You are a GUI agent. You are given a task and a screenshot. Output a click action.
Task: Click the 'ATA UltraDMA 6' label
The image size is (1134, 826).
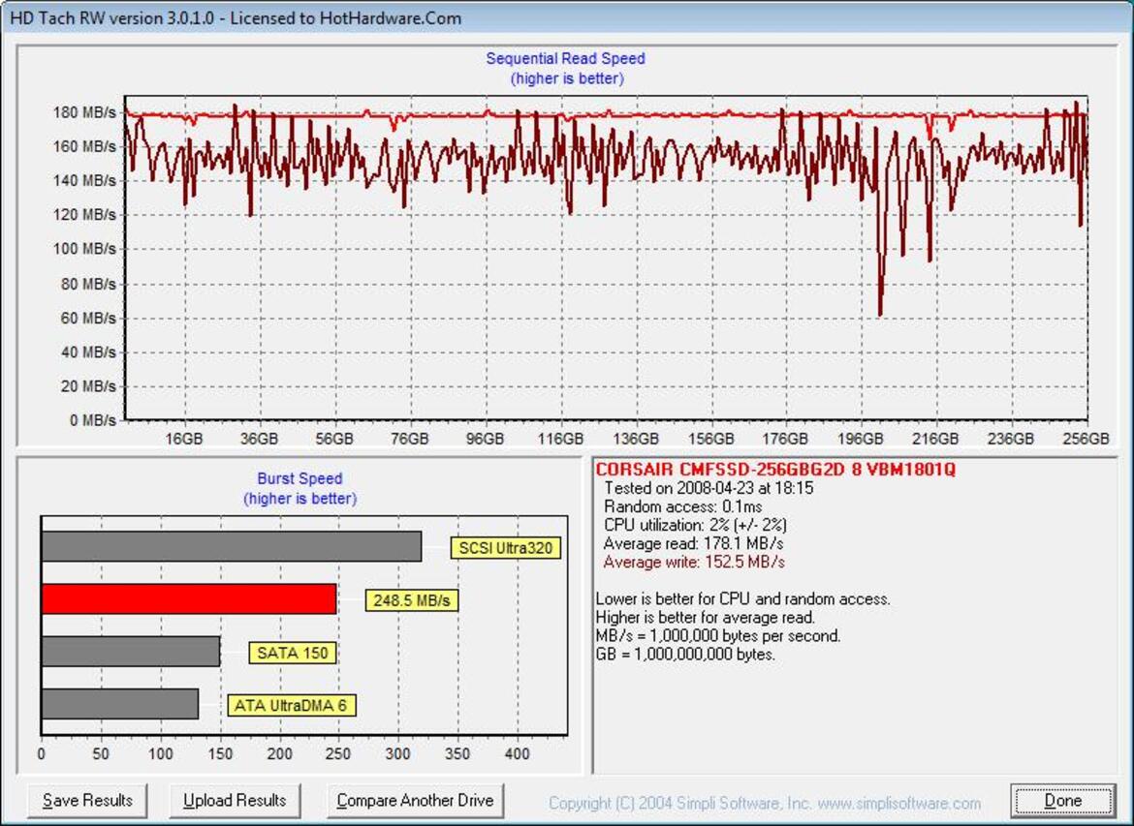coord(291,705)
